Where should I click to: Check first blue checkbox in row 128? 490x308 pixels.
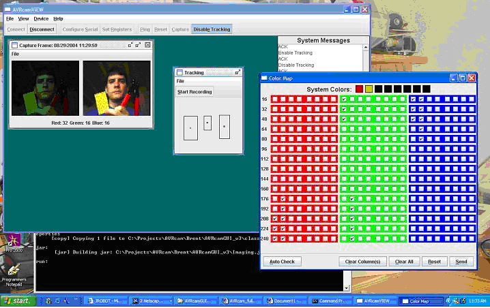click(x=413, y=169)
